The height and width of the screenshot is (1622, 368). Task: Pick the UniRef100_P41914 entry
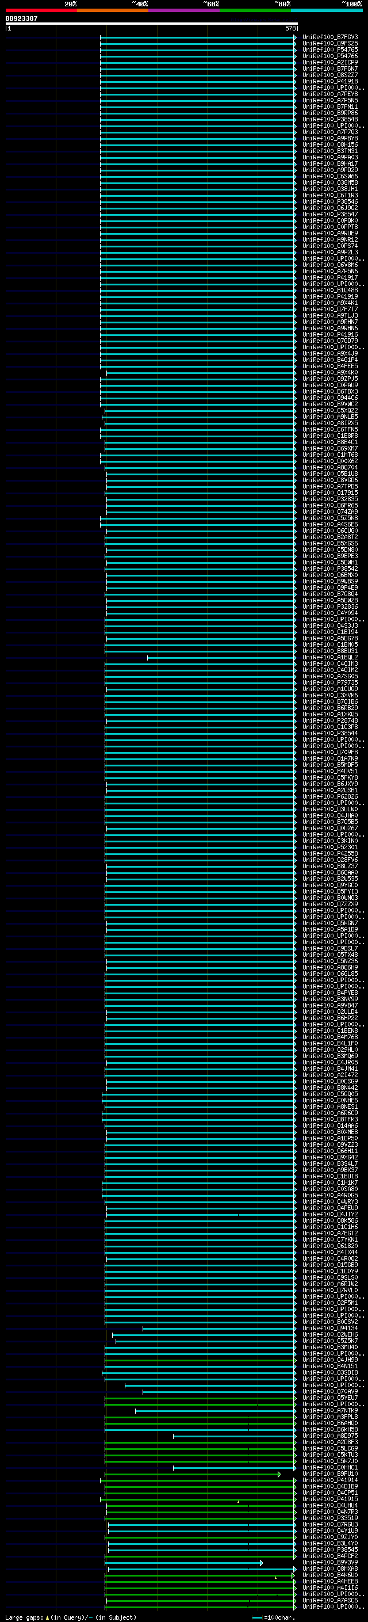330,1480
